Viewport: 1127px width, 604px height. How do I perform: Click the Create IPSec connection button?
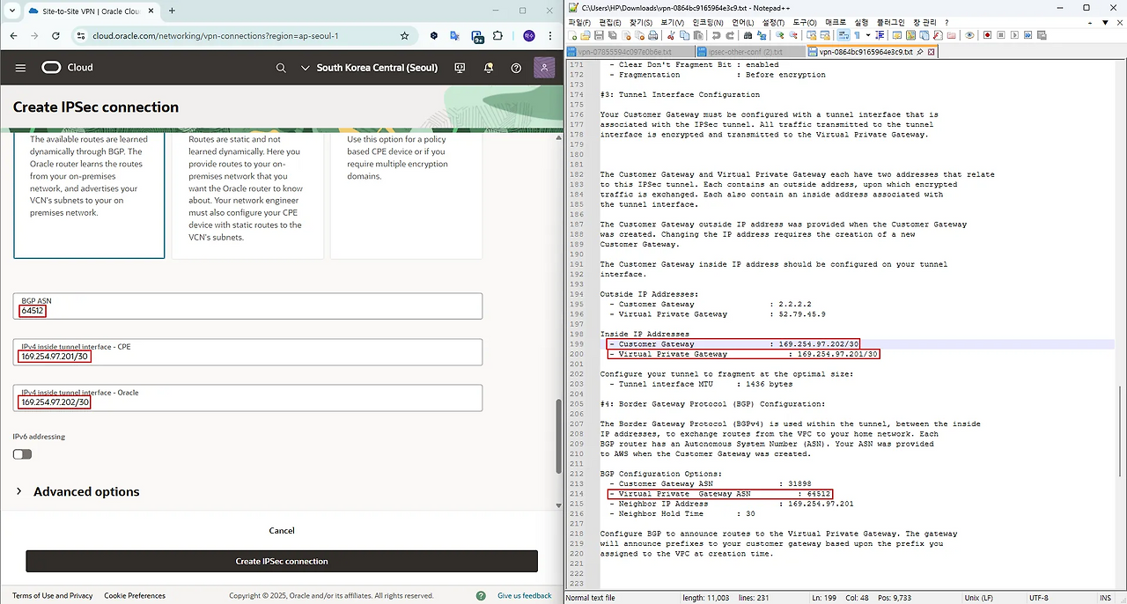[281, 561]
